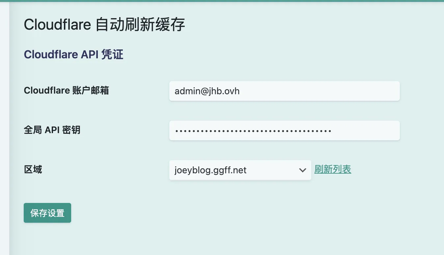Click the left sidebar strip
This screenshot has width=444, height=255.
click(x=4, y=132)
